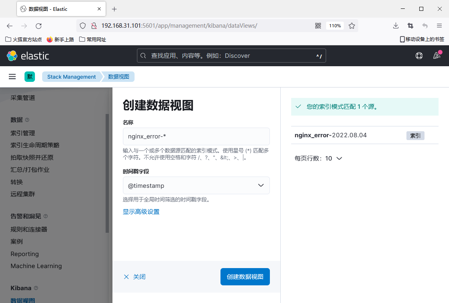449x303 pixels.
Task: Click the Elastic search bar
Action: tap(231, 56)
